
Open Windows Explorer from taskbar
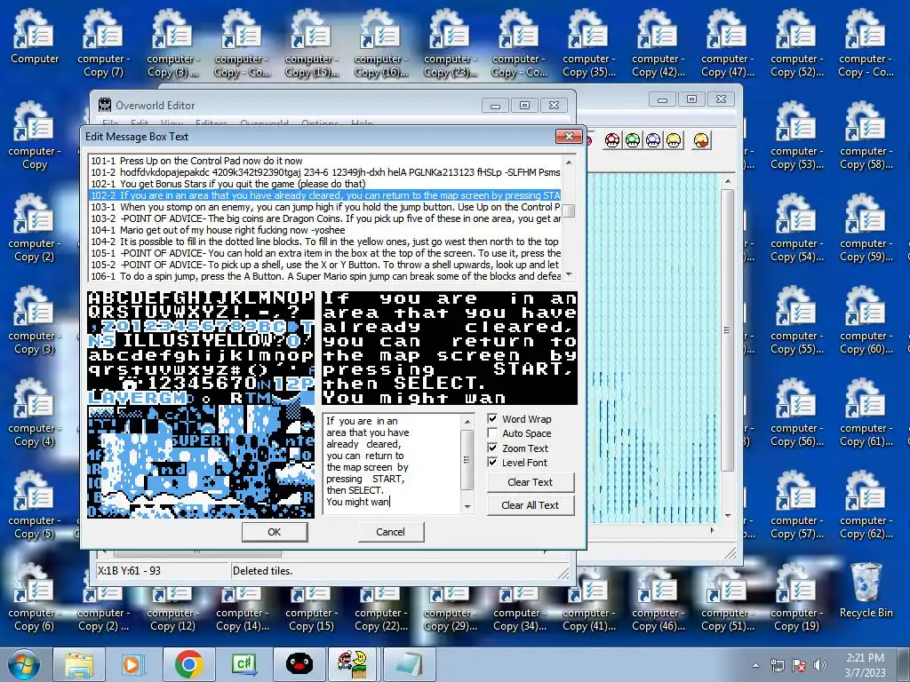point(79,664)
